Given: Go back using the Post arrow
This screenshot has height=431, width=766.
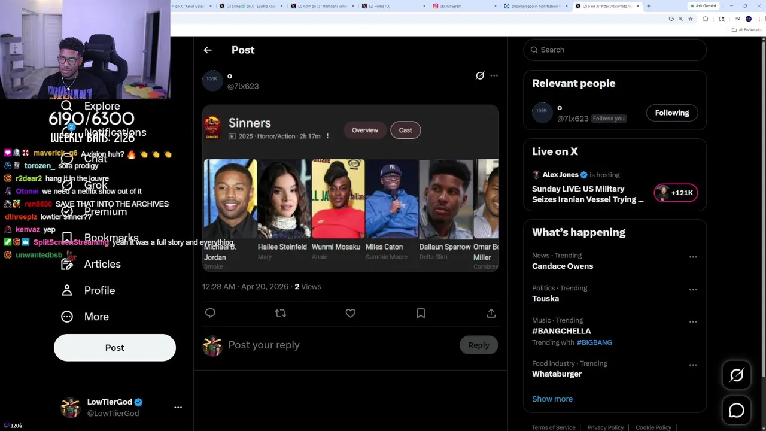Looking at the screenshot, I should [208, 50].
